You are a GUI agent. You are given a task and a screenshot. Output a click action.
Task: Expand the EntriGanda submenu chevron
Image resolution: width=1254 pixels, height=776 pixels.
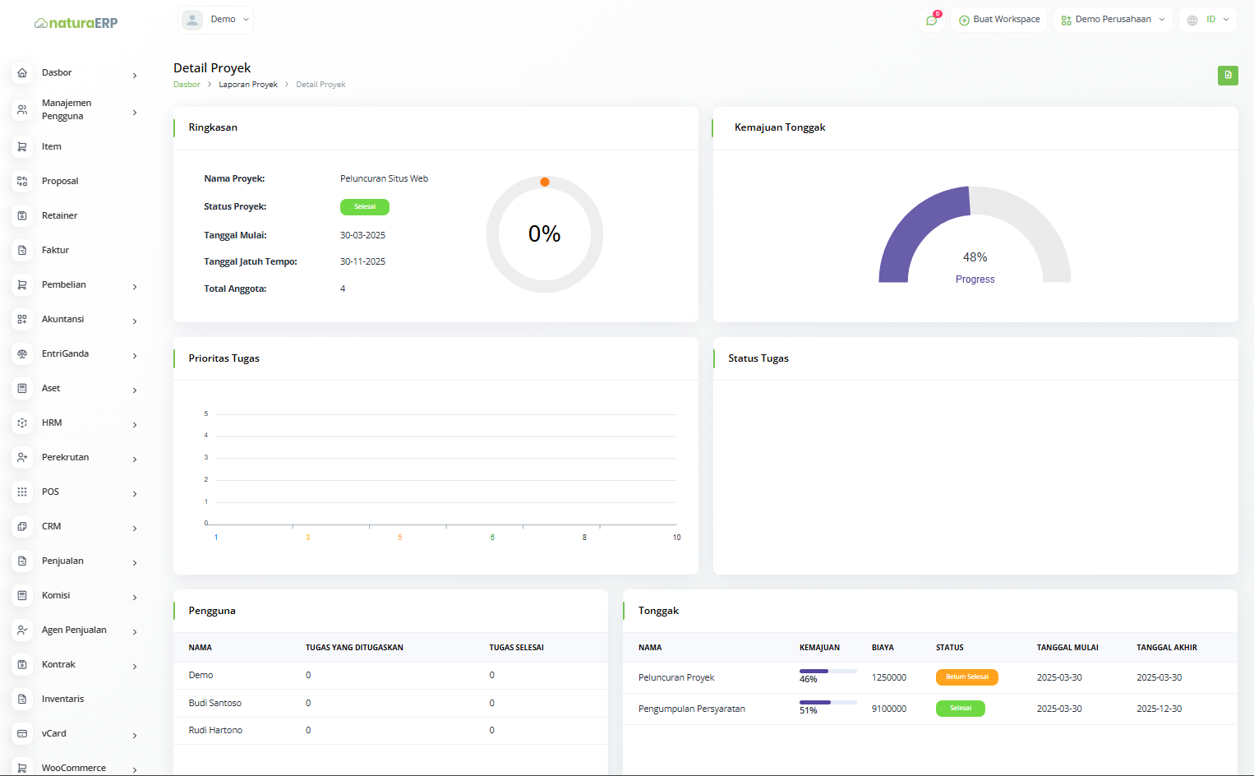point(135,356)
